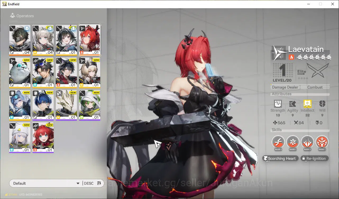Select the blonde operator card level 04
Image resolution: width=339 pixels, height=199 pixels.
[43, 40]
